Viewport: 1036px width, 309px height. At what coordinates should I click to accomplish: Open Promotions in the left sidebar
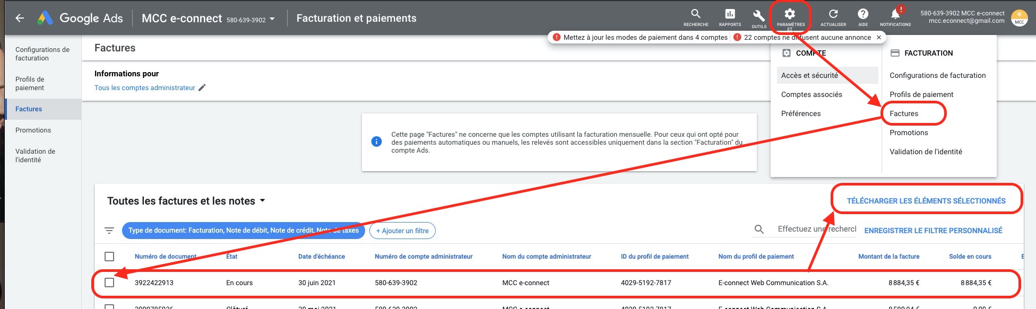coord(33,130)
